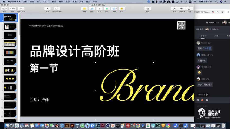The height and width of the screenshot is (129, 230).
Task: Select the second slide thumbnail in navigator
Action: point(10,27)
